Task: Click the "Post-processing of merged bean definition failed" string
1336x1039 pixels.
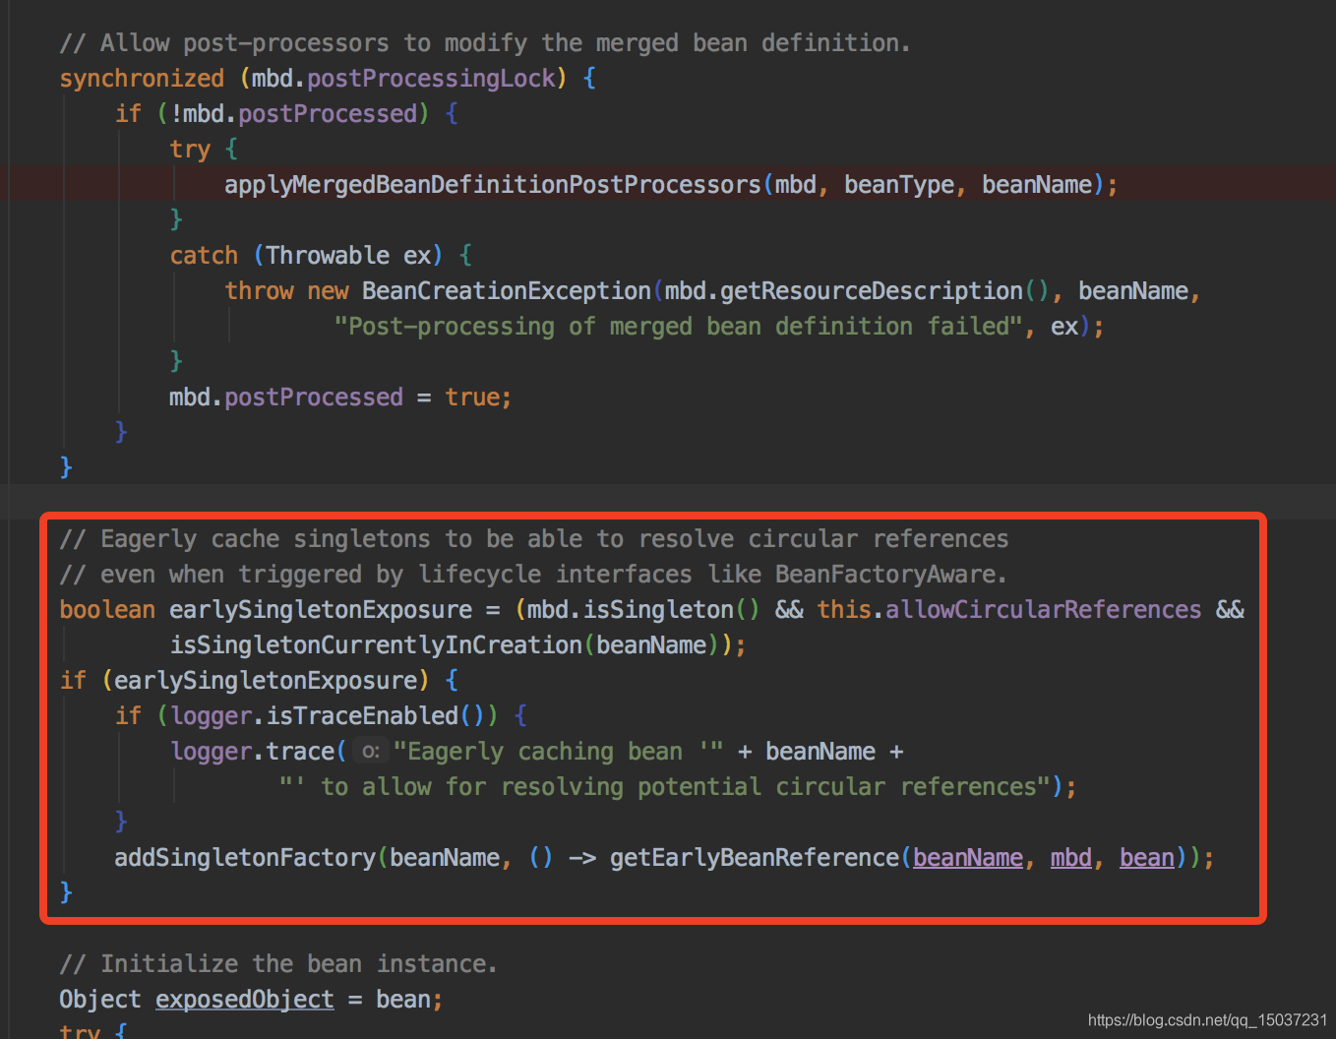Action: [678, 327]
